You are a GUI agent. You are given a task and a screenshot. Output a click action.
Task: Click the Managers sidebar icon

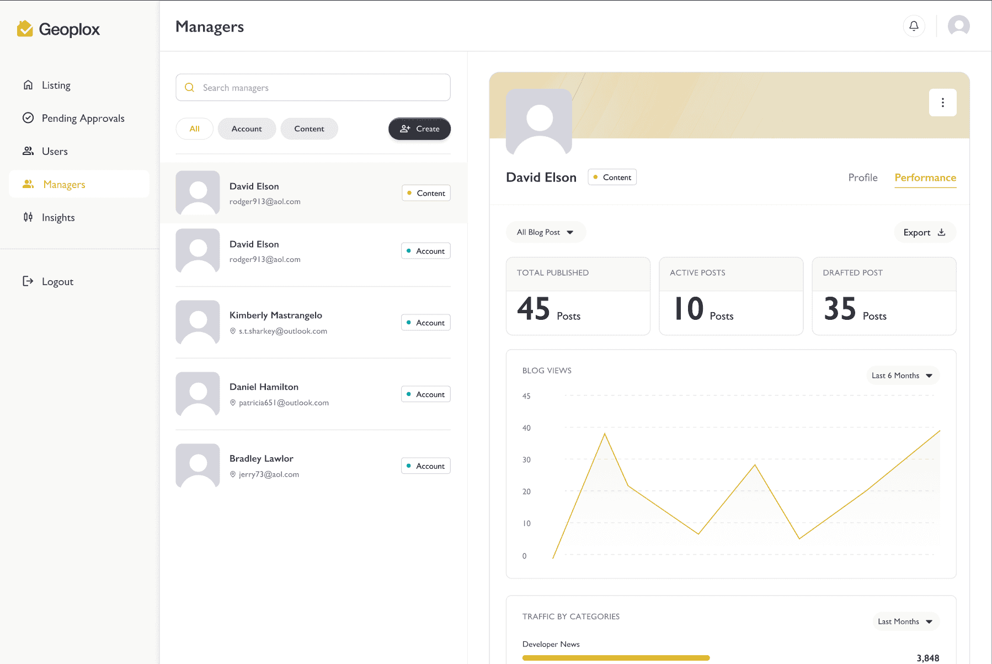tap(28, 184)
